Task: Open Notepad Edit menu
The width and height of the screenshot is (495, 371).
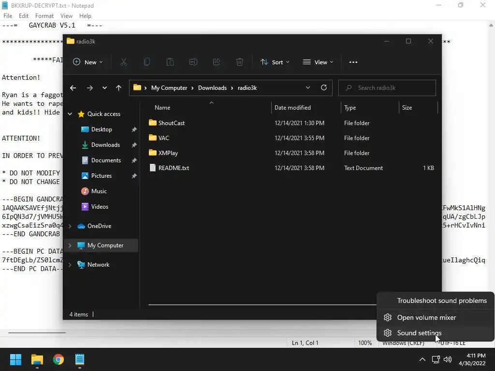Action: coord(24,16)
